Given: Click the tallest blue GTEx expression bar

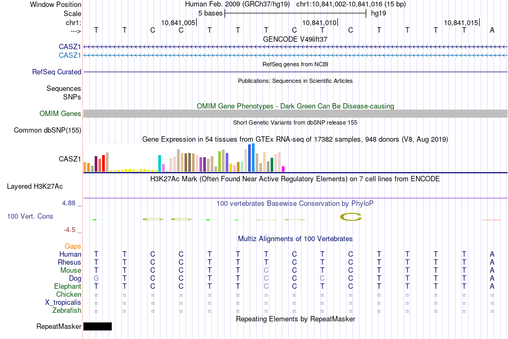Looking at the screenshot, I should 253,158.
